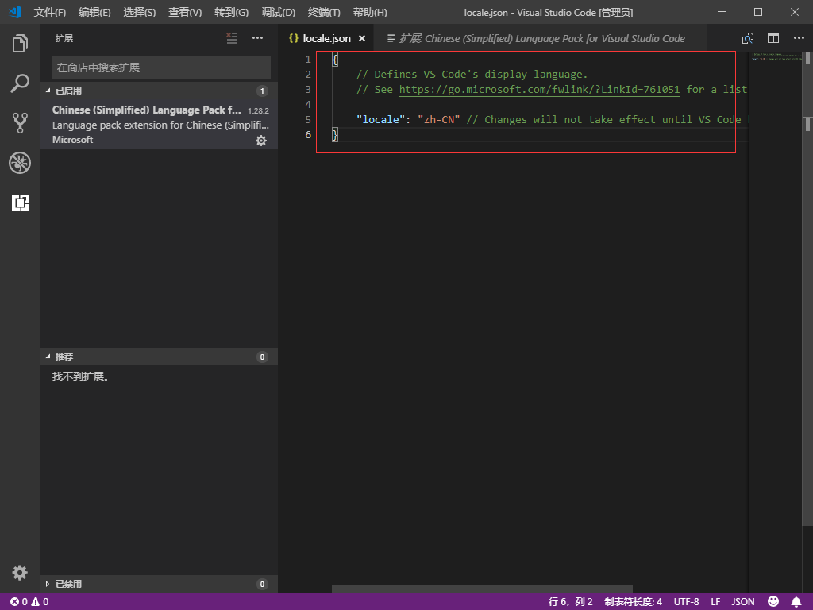Send feedback via smiley icon

[x=773, y=601]
